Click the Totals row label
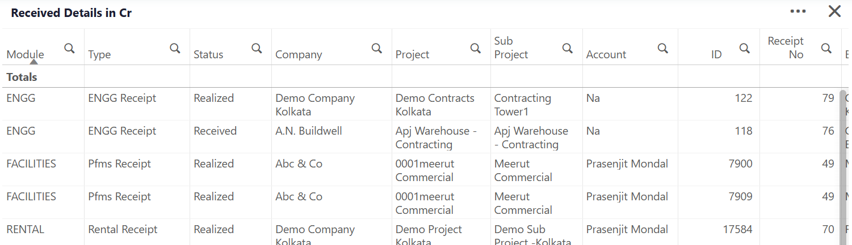Viewport: 852px width, 245px height. point(22,77)
